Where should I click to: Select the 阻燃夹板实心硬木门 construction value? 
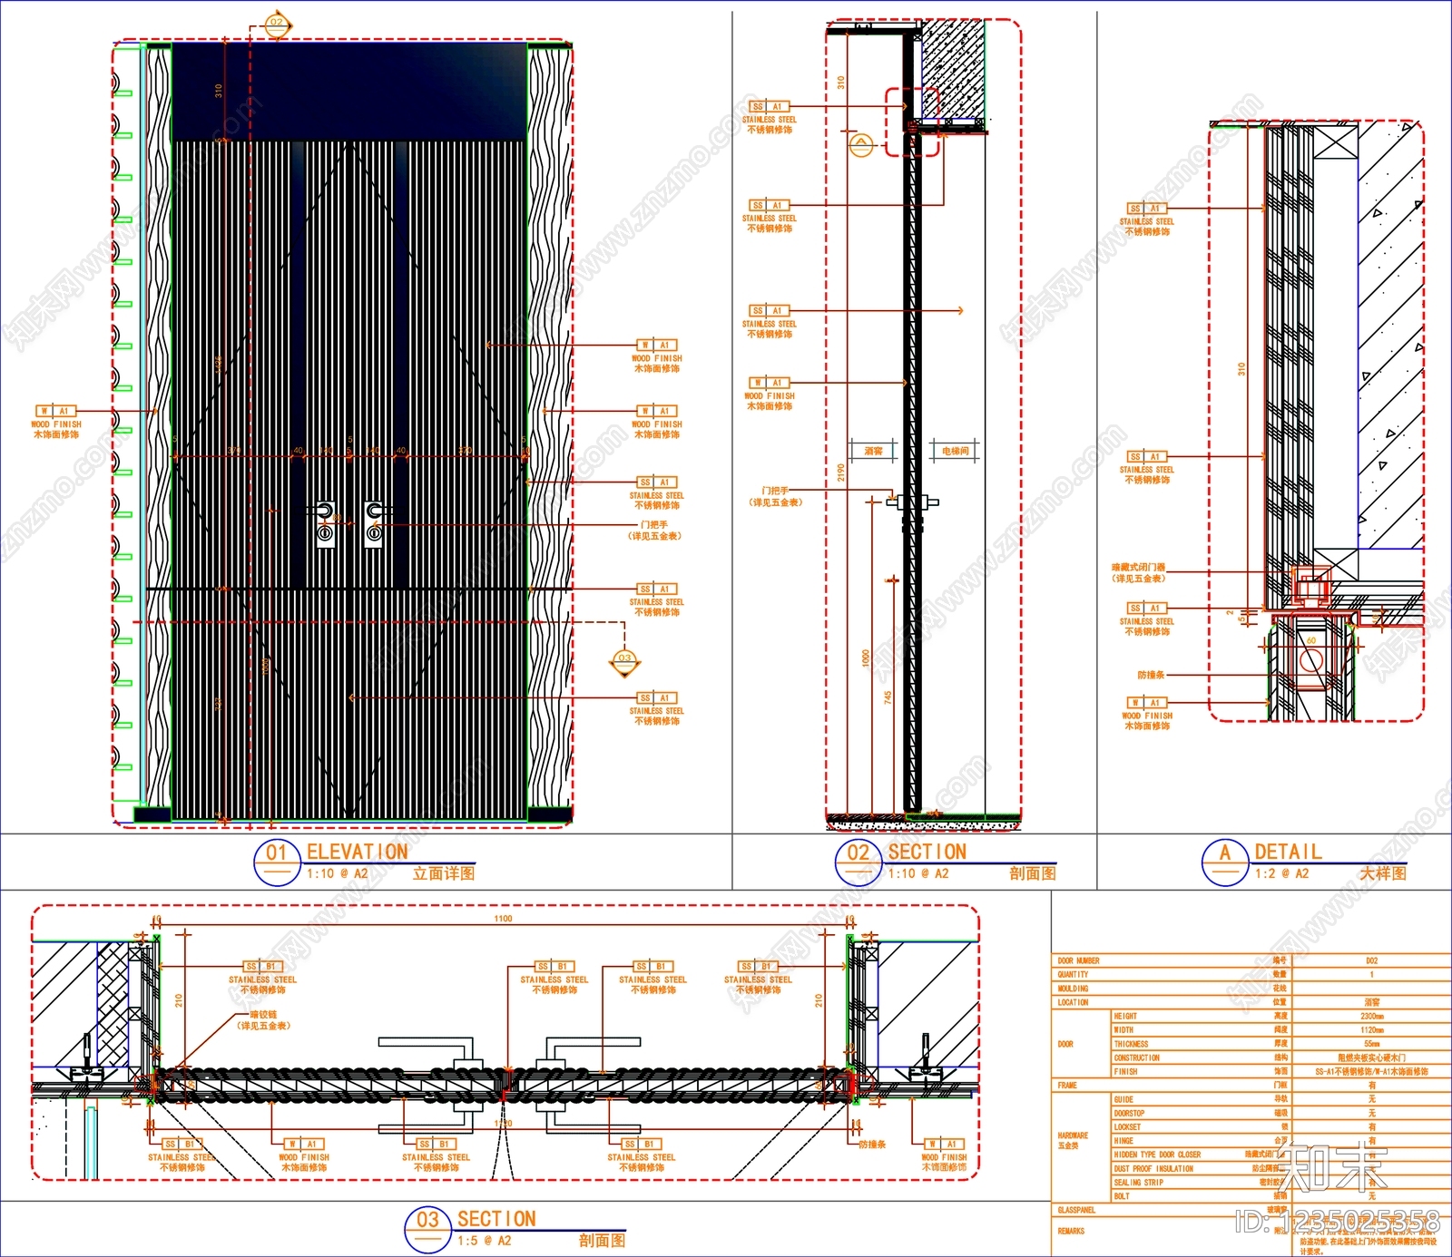coord(1372,1058)
